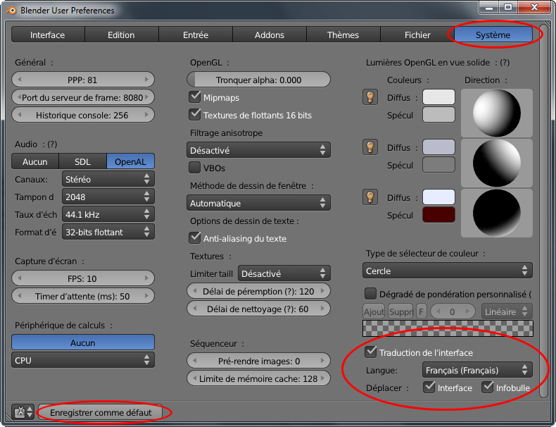Open the Linéaire interpolation dropdown

pos(507,311)
